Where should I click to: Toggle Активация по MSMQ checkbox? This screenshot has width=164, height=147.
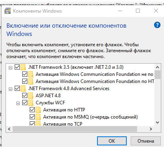click(32, 117)
